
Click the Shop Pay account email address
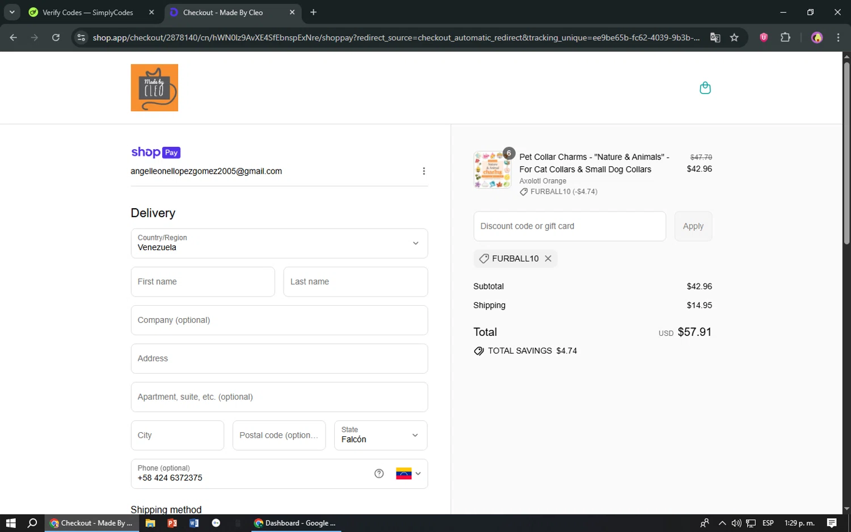[x=206, y=171]
